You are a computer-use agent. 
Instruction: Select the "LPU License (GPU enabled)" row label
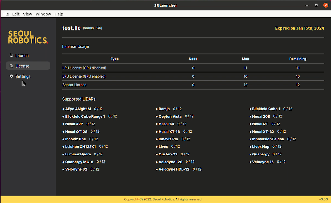pos(84,76)
